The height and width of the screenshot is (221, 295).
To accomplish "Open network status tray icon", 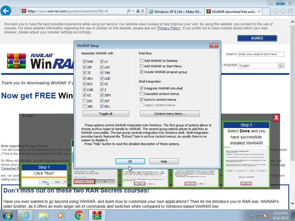I will [x=259, y=216].
